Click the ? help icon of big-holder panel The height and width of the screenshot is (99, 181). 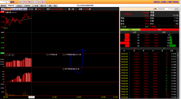pyautogui.click(x=6, y=55)
